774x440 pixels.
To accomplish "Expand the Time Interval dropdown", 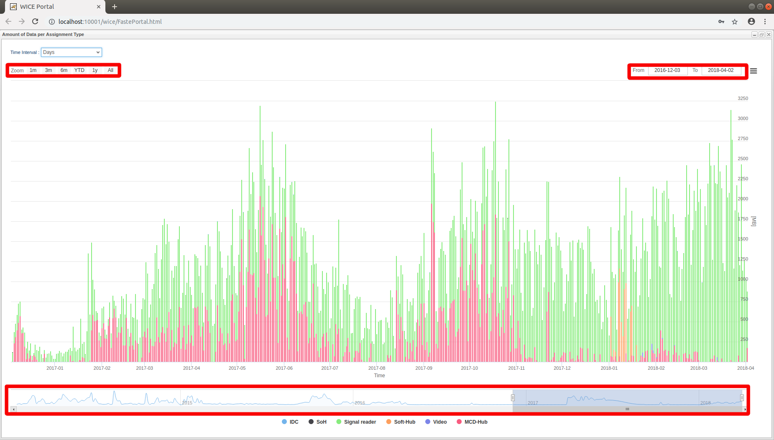I will [x=72, y=52].
